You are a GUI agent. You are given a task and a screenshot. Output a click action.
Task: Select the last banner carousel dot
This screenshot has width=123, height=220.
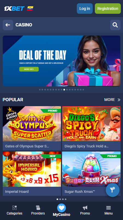click(83, 90)
